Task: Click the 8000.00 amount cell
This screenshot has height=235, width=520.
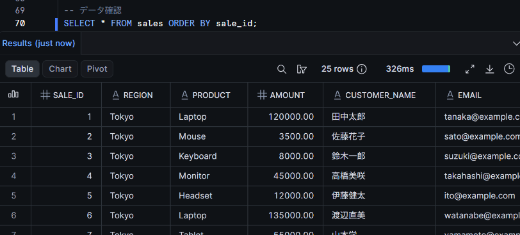Action: coord(285,156)
